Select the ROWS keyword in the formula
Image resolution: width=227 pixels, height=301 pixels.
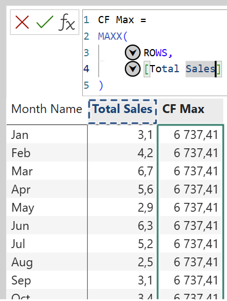click(155, 53)
